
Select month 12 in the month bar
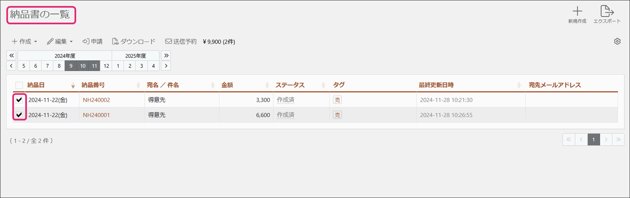pyautogui.click(x=106, y=66)
